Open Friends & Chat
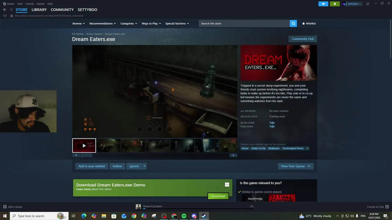The height and width of the screenshot is (220, 392). [x=378, y=207]
